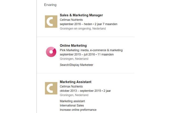Select the oktober 2013 – september 2015 dates
Image resolution: width=171 pixels, height=113 pixels.
[85, 91]
